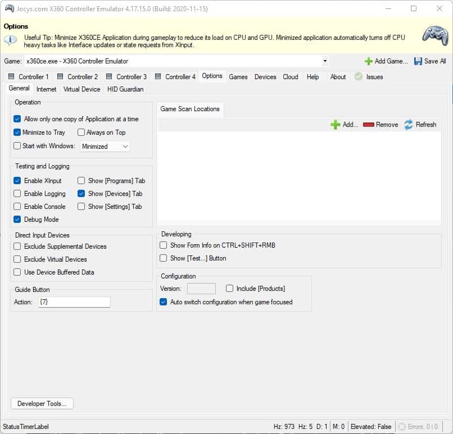Enable Logging checkbox
Screen dimensions: 453x434
tap(17, 193)
